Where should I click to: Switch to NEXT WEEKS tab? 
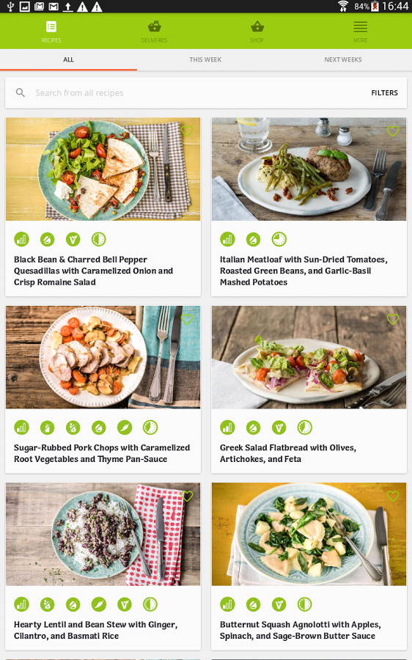(343, 60)
